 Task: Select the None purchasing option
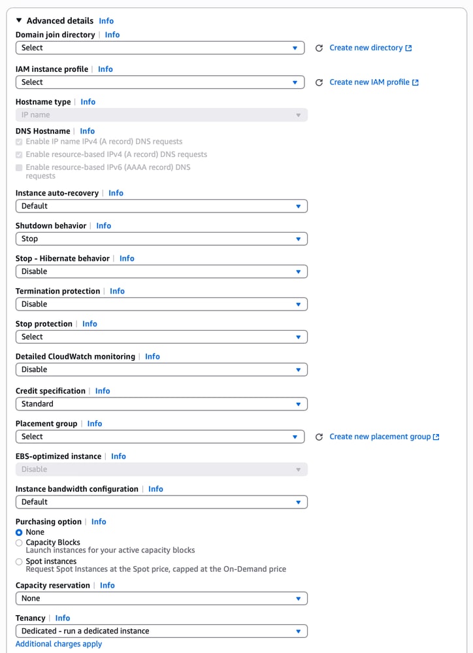coord(19,532)
